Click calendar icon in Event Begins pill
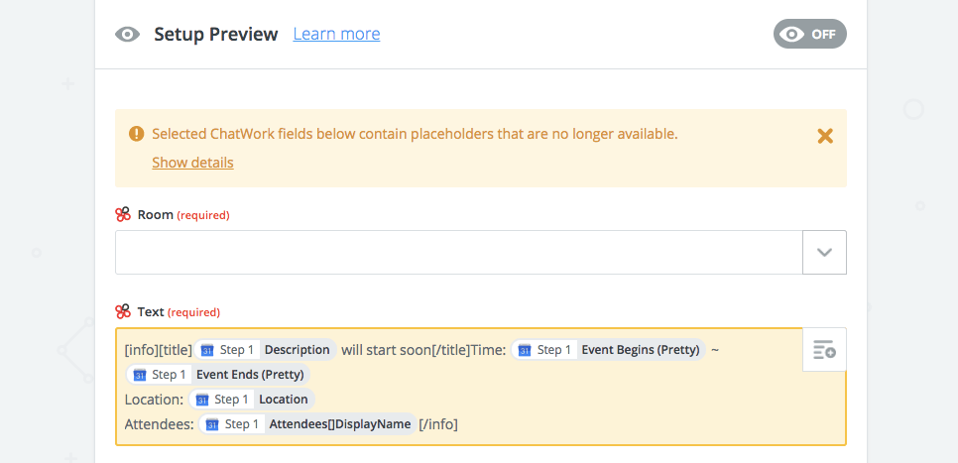 coord(525,350)
